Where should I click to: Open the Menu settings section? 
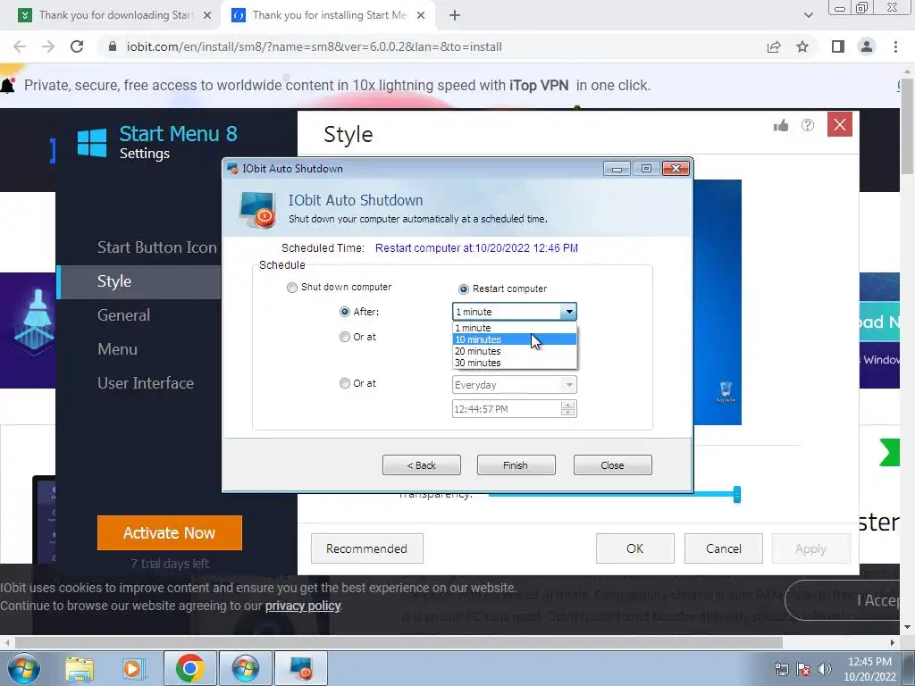coord(117,349)
